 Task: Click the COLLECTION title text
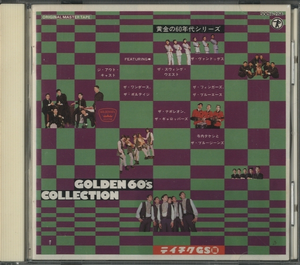coord(80,195)
